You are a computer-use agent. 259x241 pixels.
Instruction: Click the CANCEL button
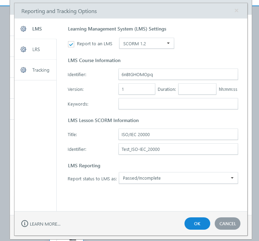coord(227,224)
